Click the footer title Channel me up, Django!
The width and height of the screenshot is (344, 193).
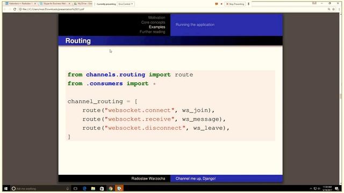coord(196,179)
